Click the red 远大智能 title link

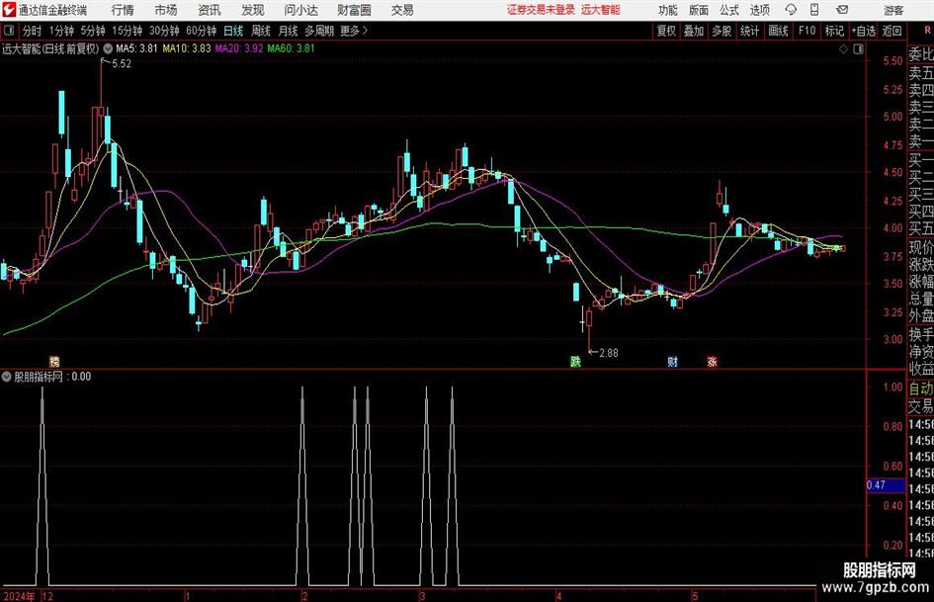601,10
